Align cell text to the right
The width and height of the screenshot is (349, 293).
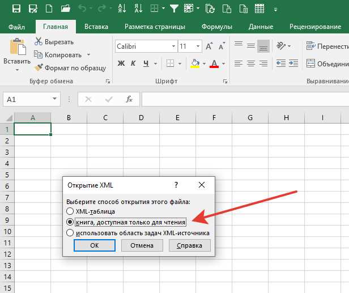263,63
